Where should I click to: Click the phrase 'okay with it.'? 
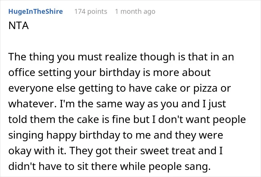tap(37, 151)
